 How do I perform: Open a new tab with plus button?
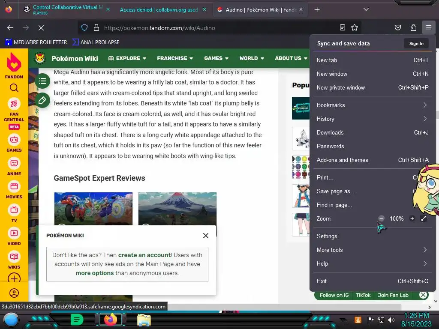(x=317, y=10)
